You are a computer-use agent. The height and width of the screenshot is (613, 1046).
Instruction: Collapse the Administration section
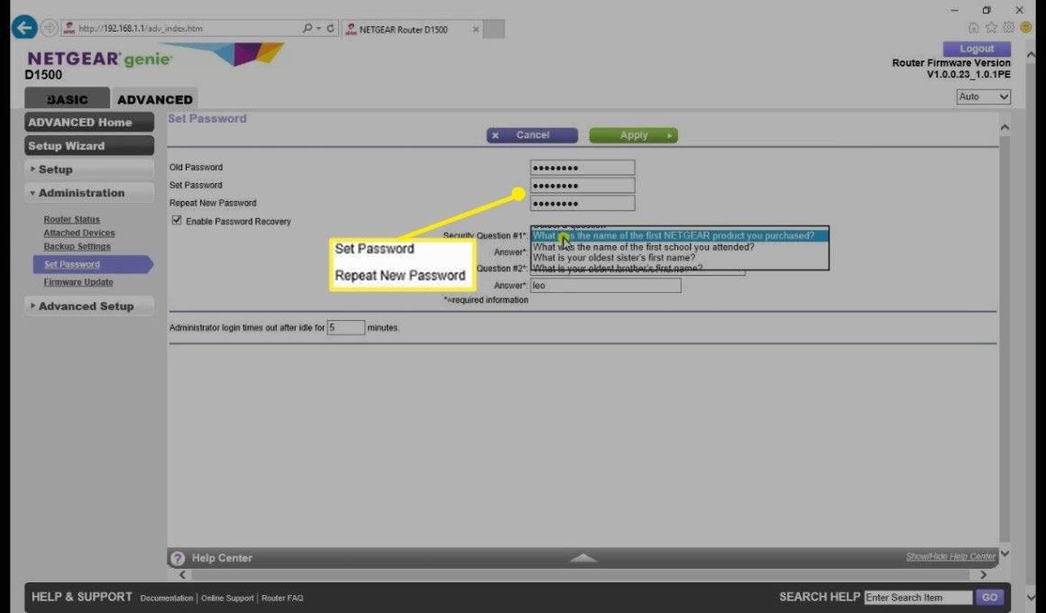point(89,193)
